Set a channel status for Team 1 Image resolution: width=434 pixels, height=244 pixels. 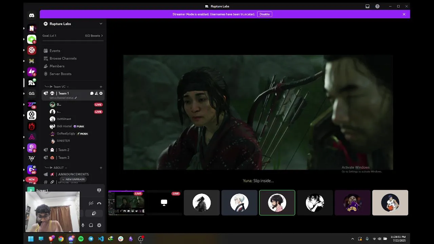63,98
